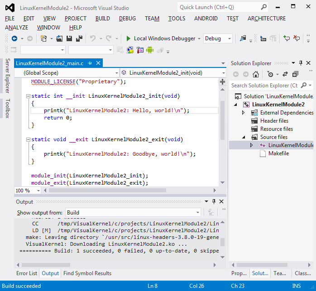This screenshot has height=291, width=316.
Task: Collapse the Source files folder
Action: tap(244, 137)
